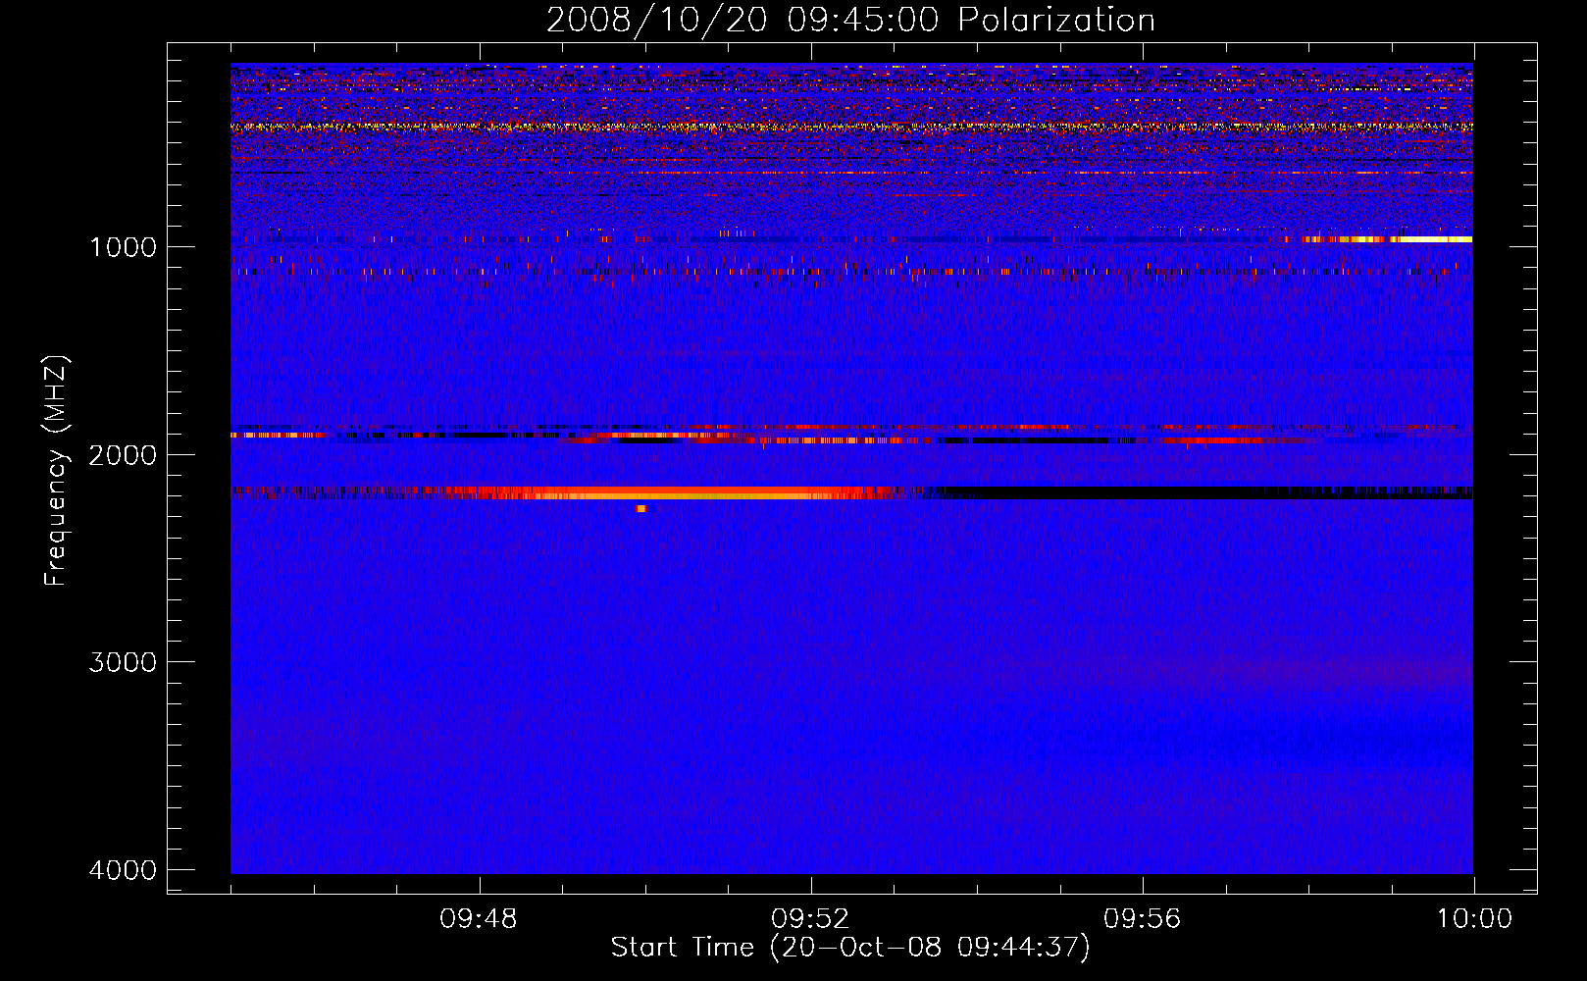Click the 1000 frequency tick label
1587x981 pixels.
pos(123,247)
